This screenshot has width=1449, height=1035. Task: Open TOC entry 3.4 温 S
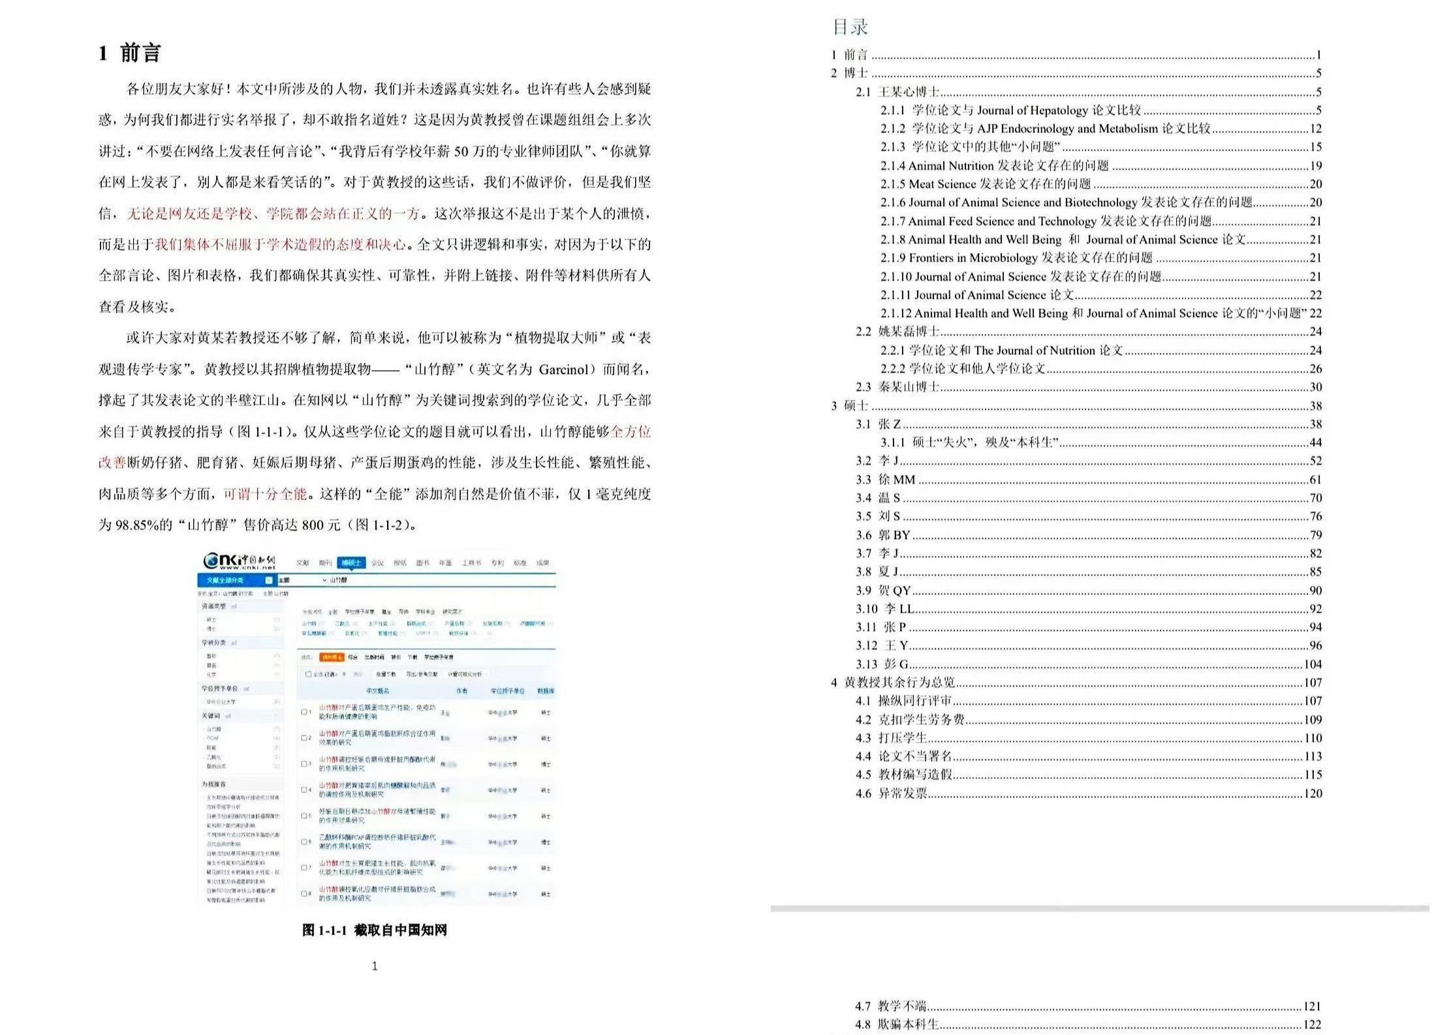pyautogui.click(x=1088, y=498)
